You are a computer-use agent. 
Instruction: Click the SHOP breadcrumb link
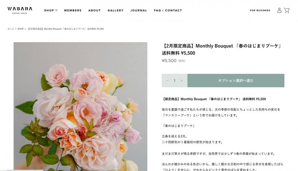(x=20, y=29)
